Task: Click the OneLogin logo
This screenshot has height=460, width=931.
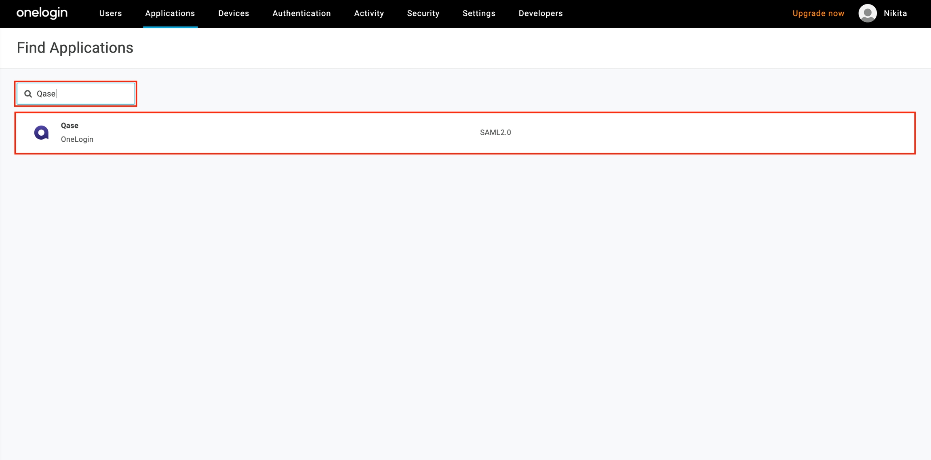Action: point(42,13)
